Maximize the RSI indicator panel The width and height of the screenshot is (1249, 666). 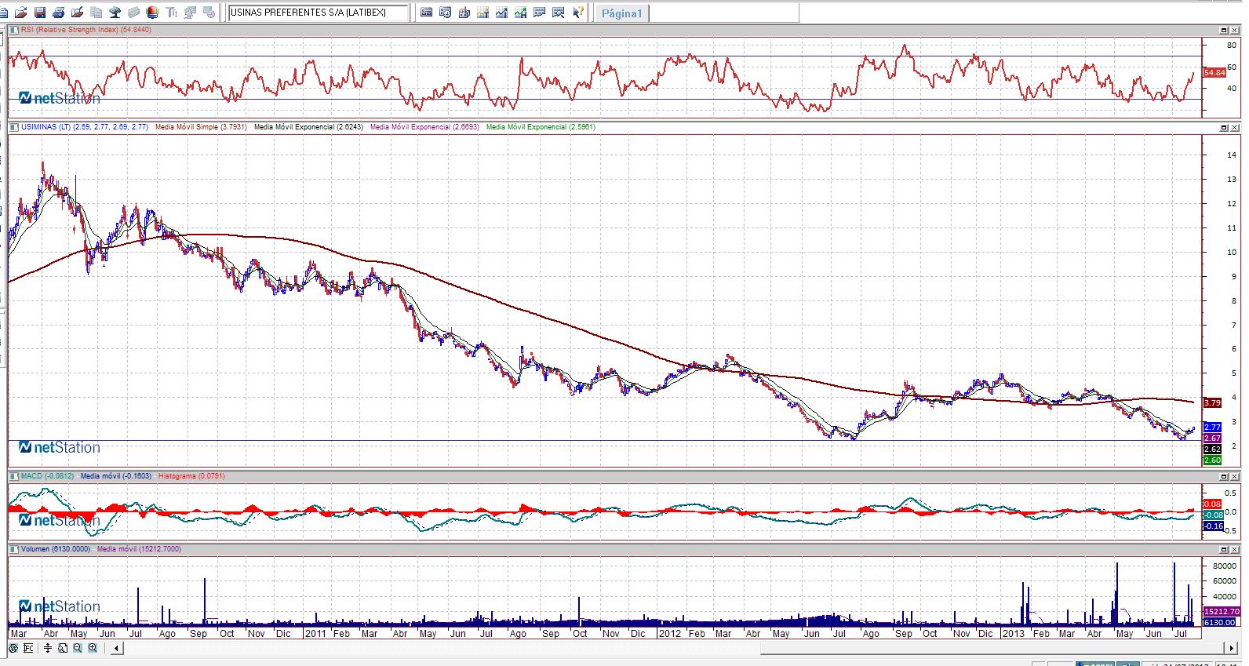(x=1224, y=30)
